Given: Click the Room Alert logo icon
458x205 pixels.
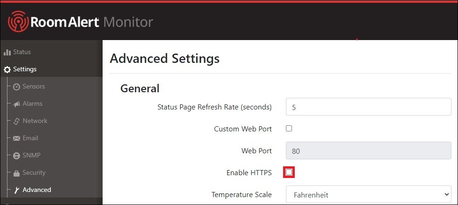Looking at the screenshot, I should coord(18,21).
